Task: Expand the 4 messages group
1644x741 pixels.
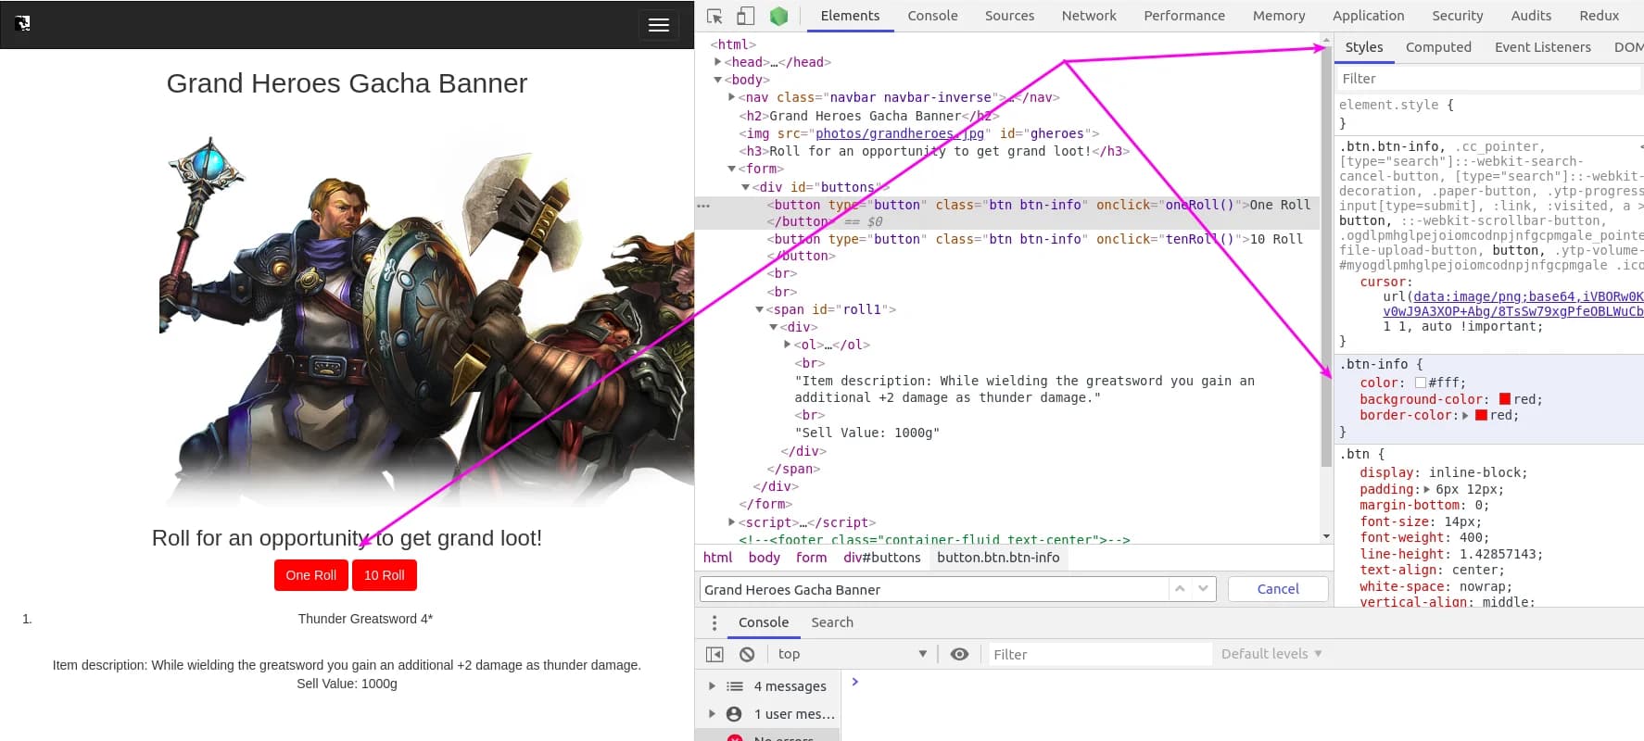Action: (x=712, y=686)
